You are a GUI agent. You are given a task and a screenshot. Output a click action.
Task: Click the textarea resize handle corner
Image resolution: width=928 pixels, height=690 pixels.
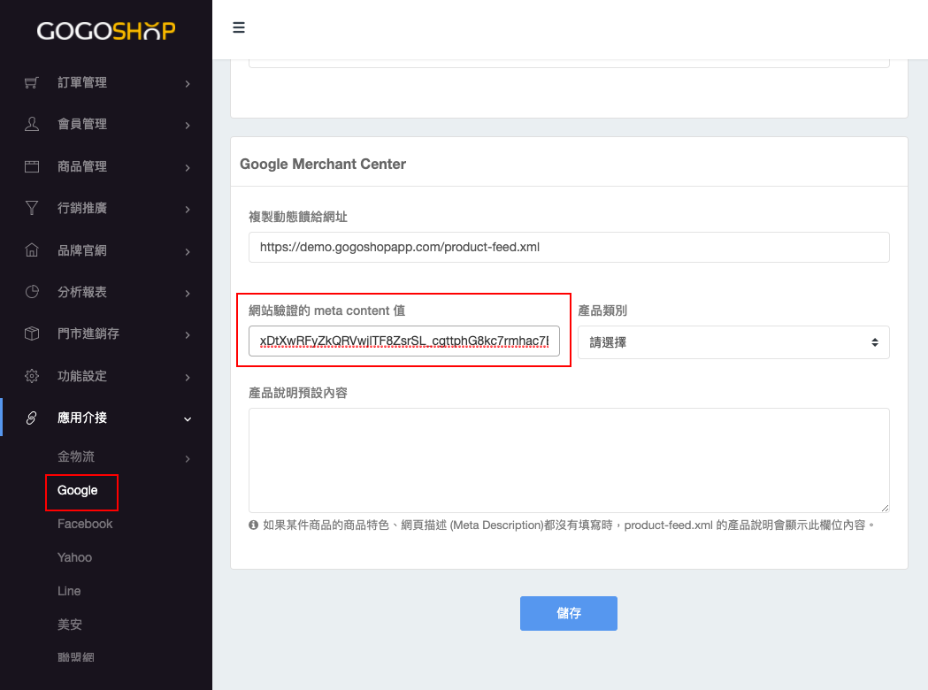(x=884, y=508)
